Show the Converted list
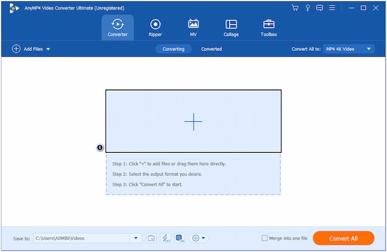The height and width of the screenshot is (252, 387). point(212,49)
